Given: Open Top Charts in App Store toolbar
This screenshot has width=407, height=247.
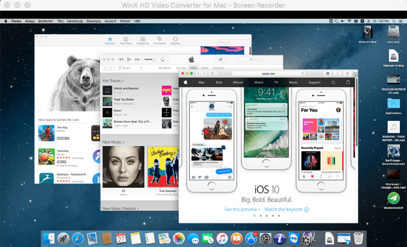Looking at the screenshot, I should [126, 41].
